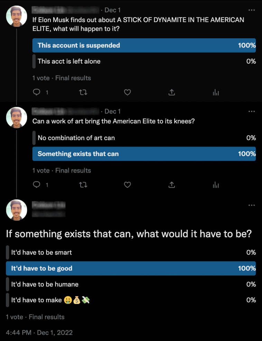Share the work of art poll tweet
Image resolution: width=262 pixels, height=341 pixels.
172,185
